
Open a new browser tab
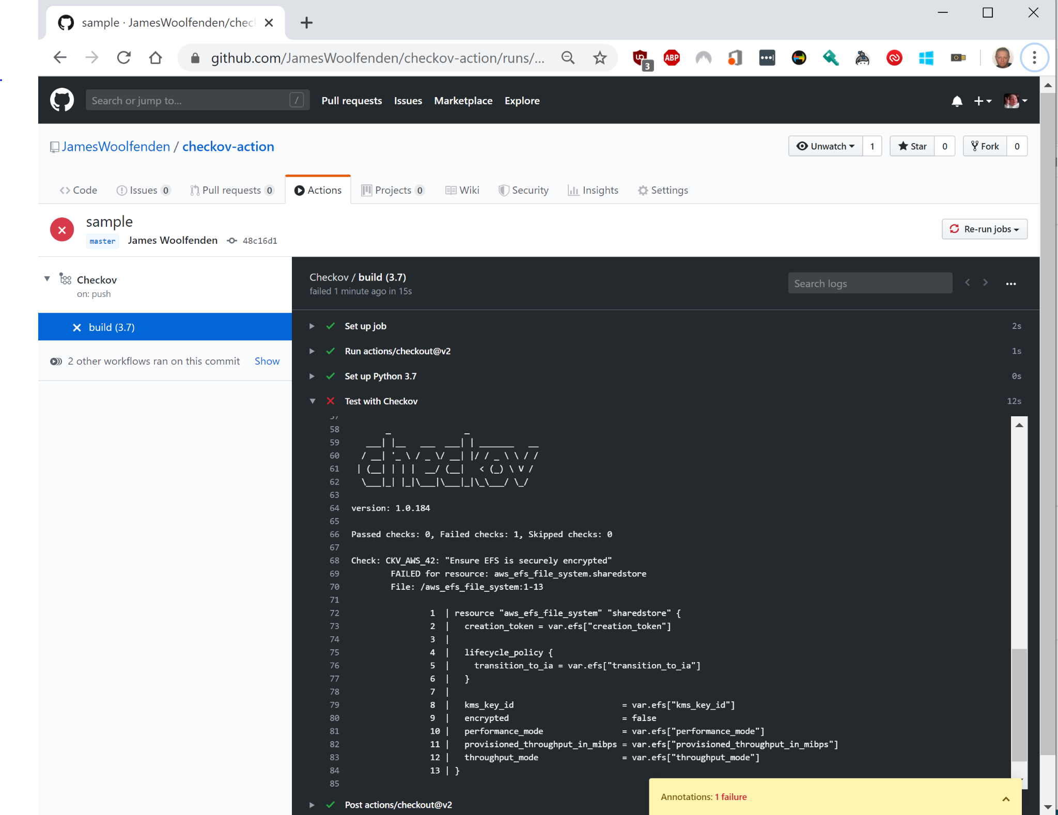[x=306, y=23]
